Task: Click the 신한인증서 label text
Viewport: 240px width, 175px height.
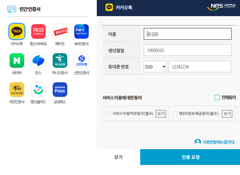Action: pyautogui.click(x=81, y=73)
